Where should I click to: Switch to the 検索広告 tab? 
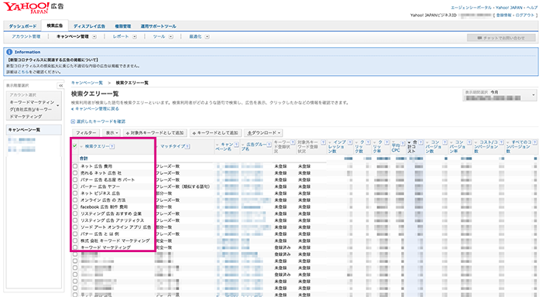pos(55,26)
